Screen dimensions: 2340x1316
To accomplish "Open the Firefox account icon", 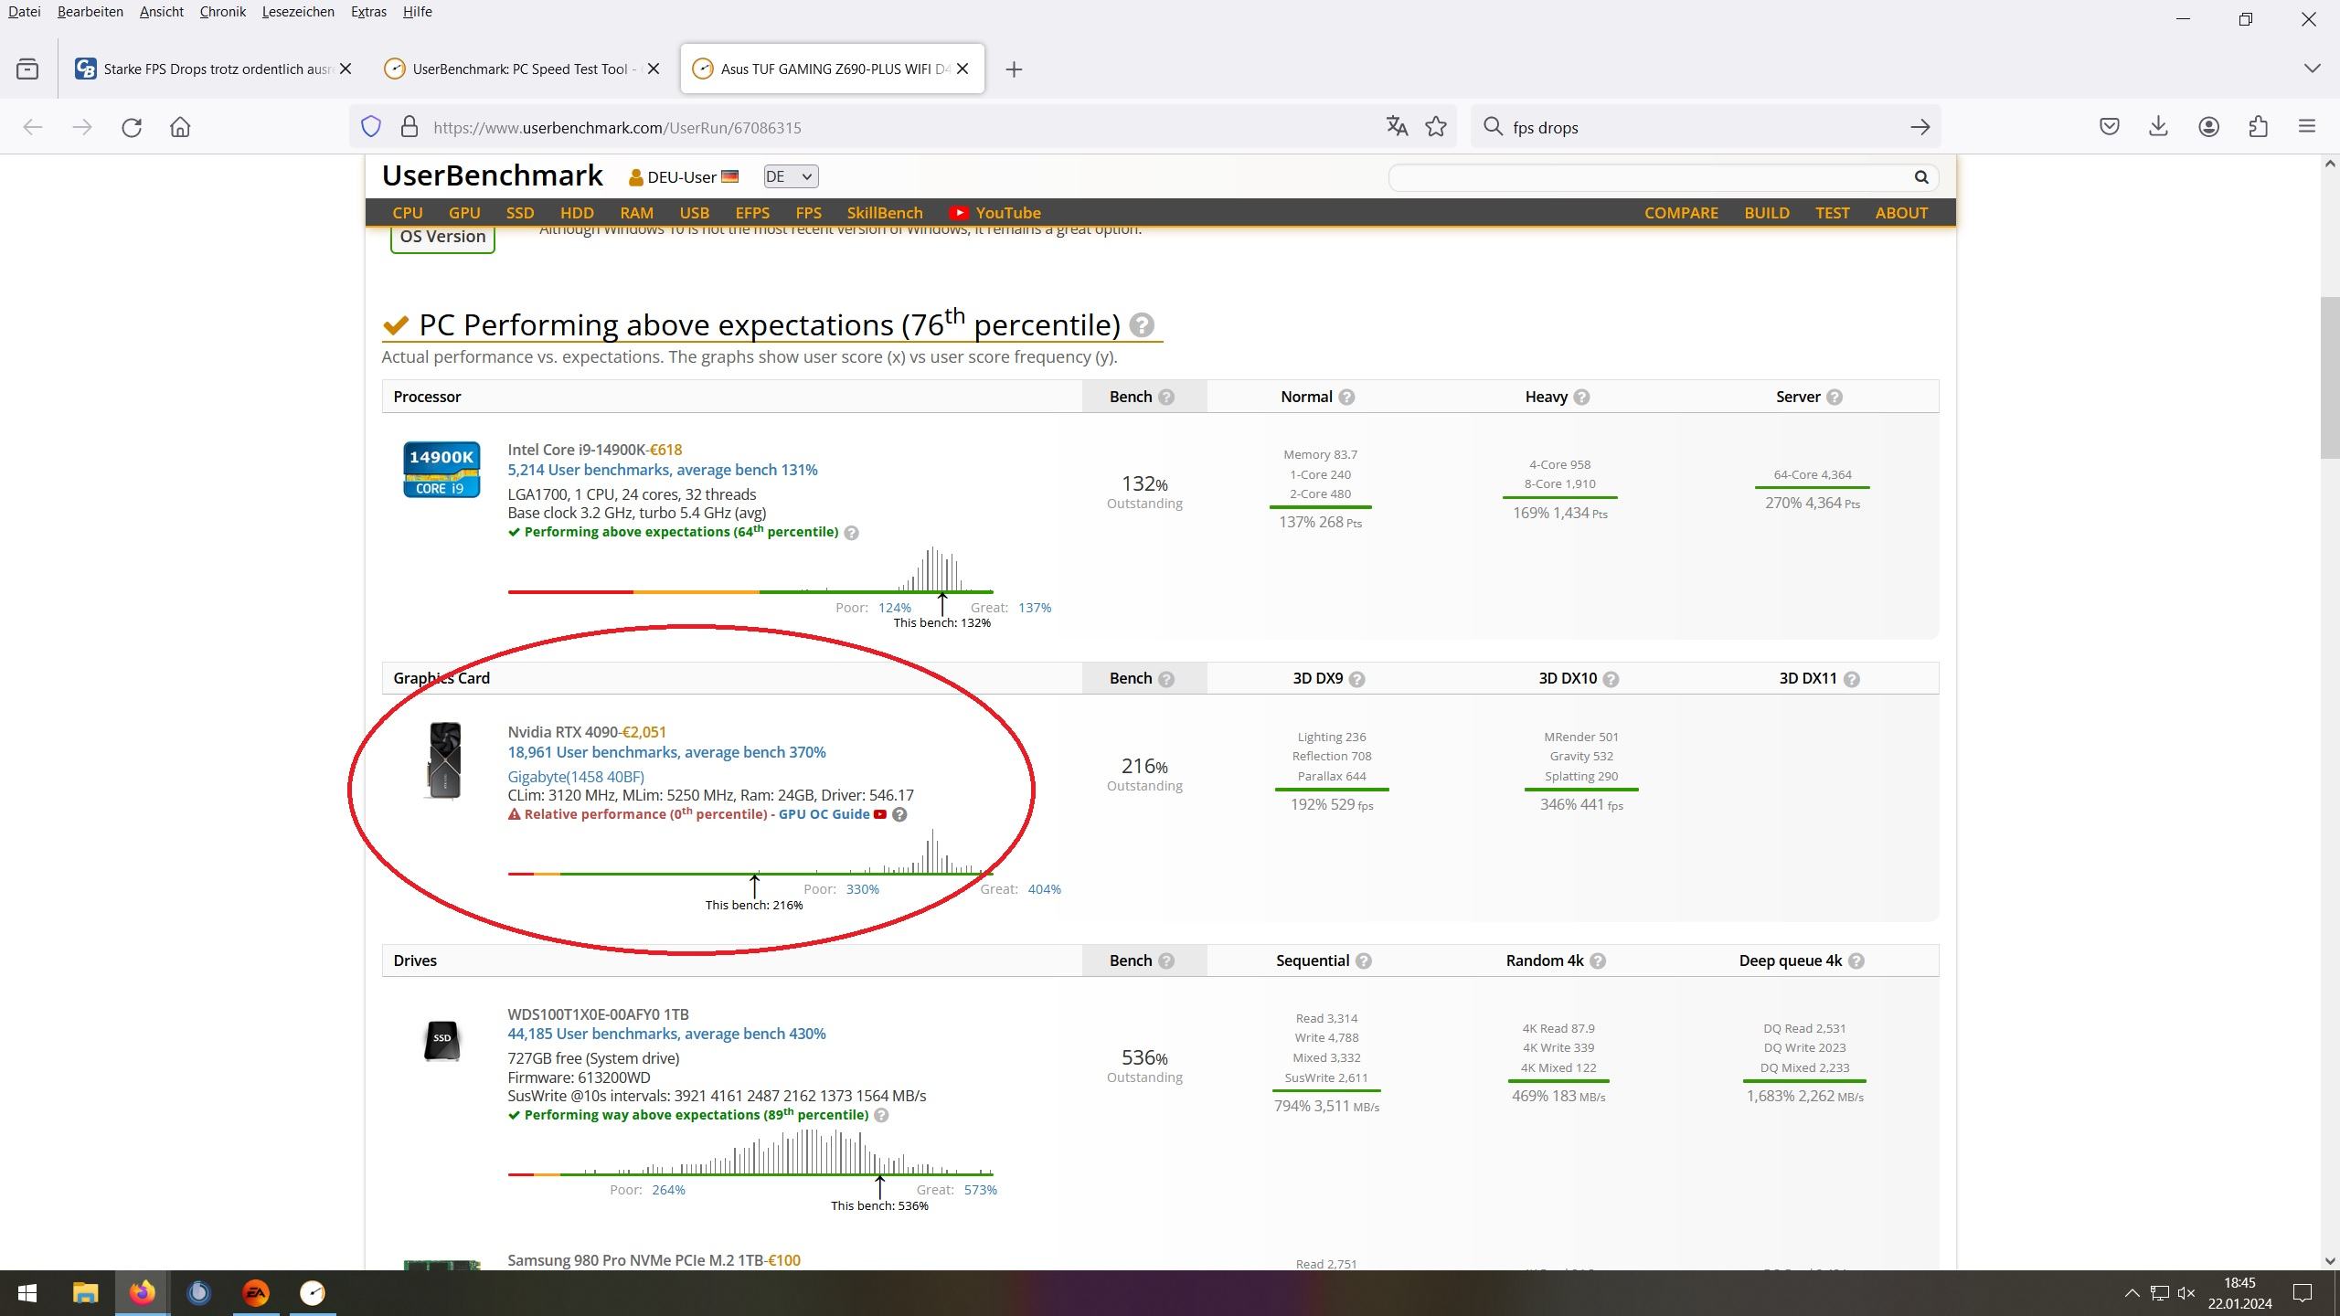I will pos(2208,127).
